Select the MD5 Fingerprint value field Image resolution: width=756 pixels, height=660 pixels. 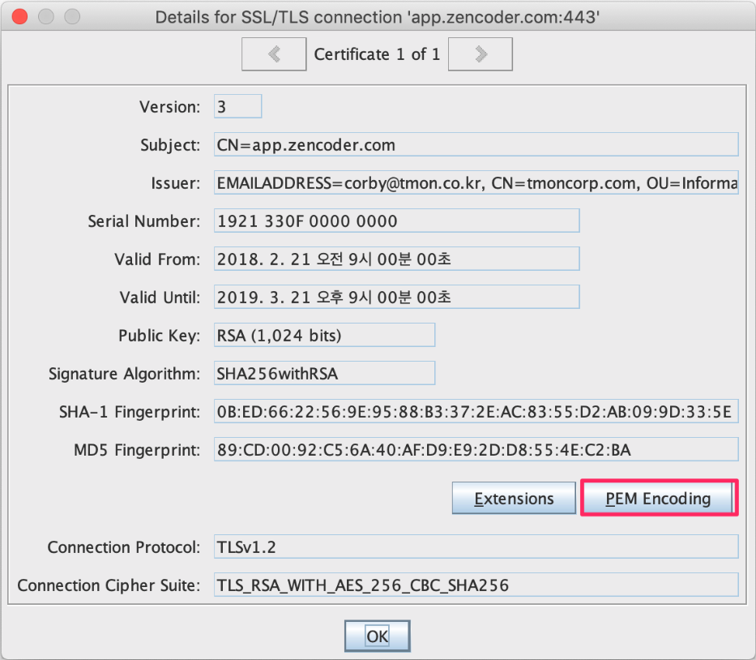[x=476, y=450]
